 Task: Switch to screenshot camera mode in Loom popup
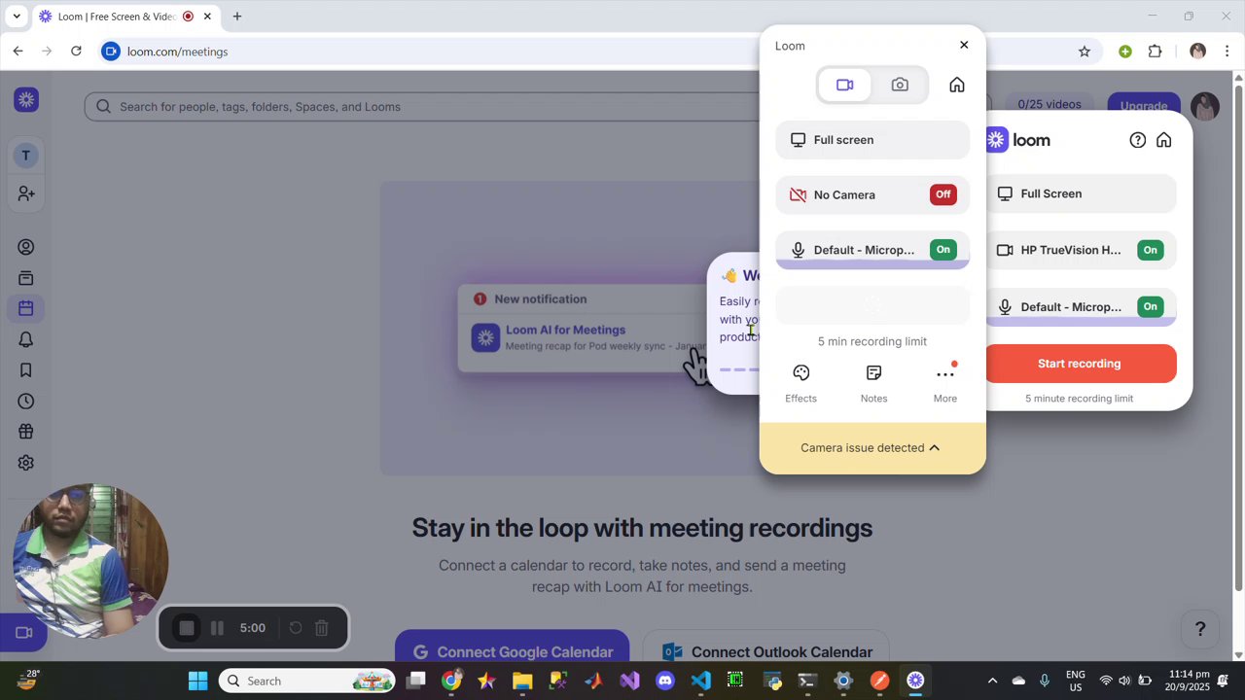coord(900,86)
